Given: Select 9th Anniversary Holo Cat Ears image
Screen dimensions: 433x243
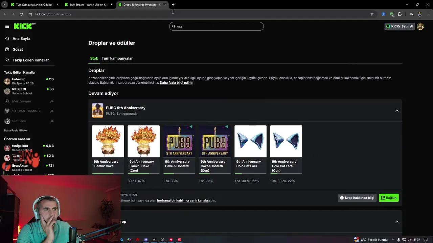Looking at the screenshot, I should [x=250, y=141].
